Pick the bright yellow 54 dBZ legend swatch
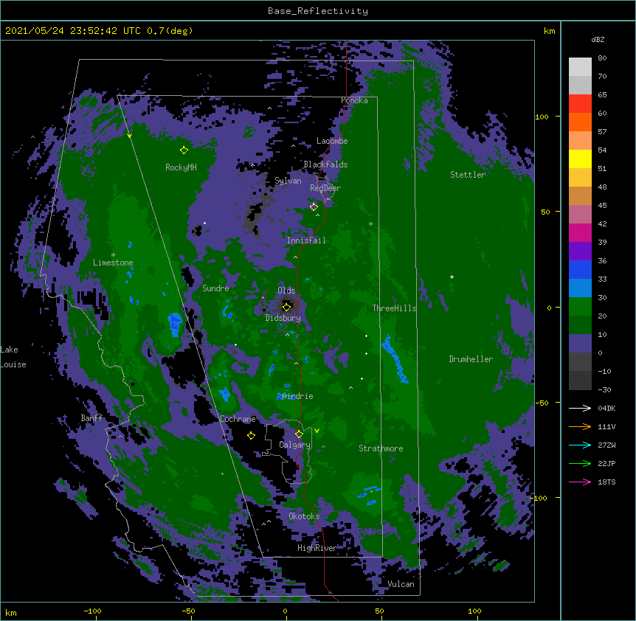Image resolution: width=636 pixels, height=621 pixels. [580, 159]
